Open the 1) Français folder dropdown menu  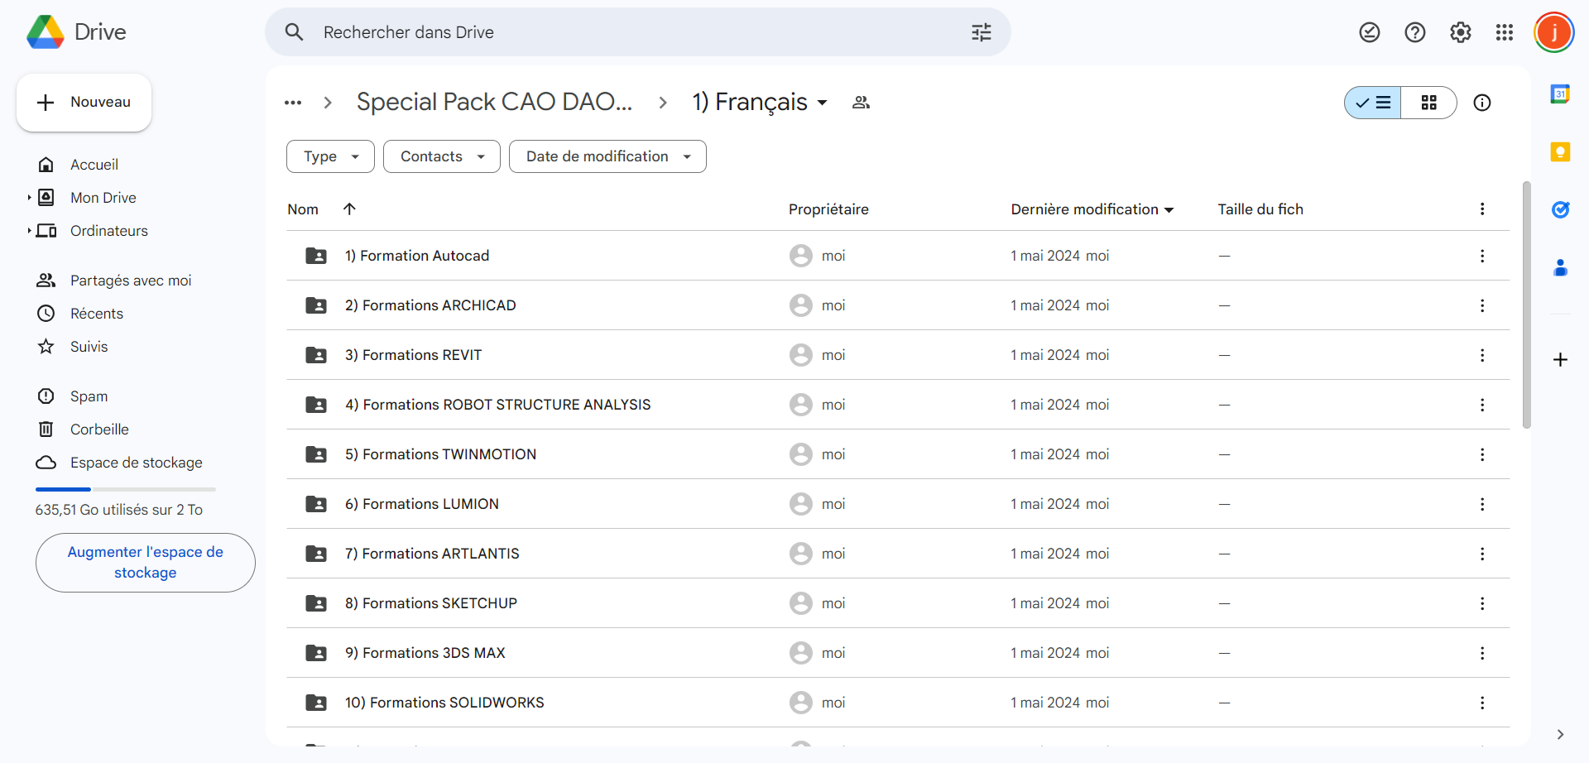pos(761,102)
